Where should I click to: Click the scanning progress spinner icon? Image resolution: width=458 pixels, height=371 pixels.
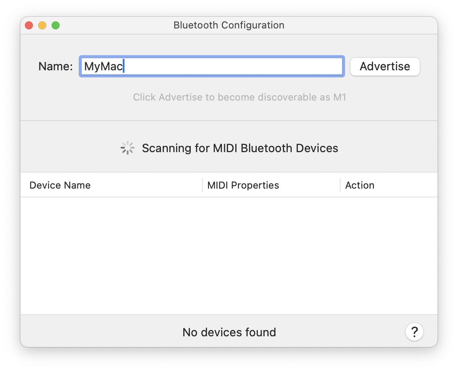pos(128,148)
